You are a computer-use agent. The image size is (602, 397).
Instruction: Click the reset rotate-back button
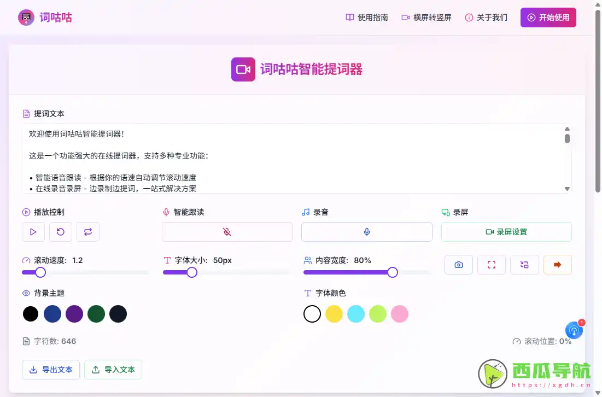(61, 232)
